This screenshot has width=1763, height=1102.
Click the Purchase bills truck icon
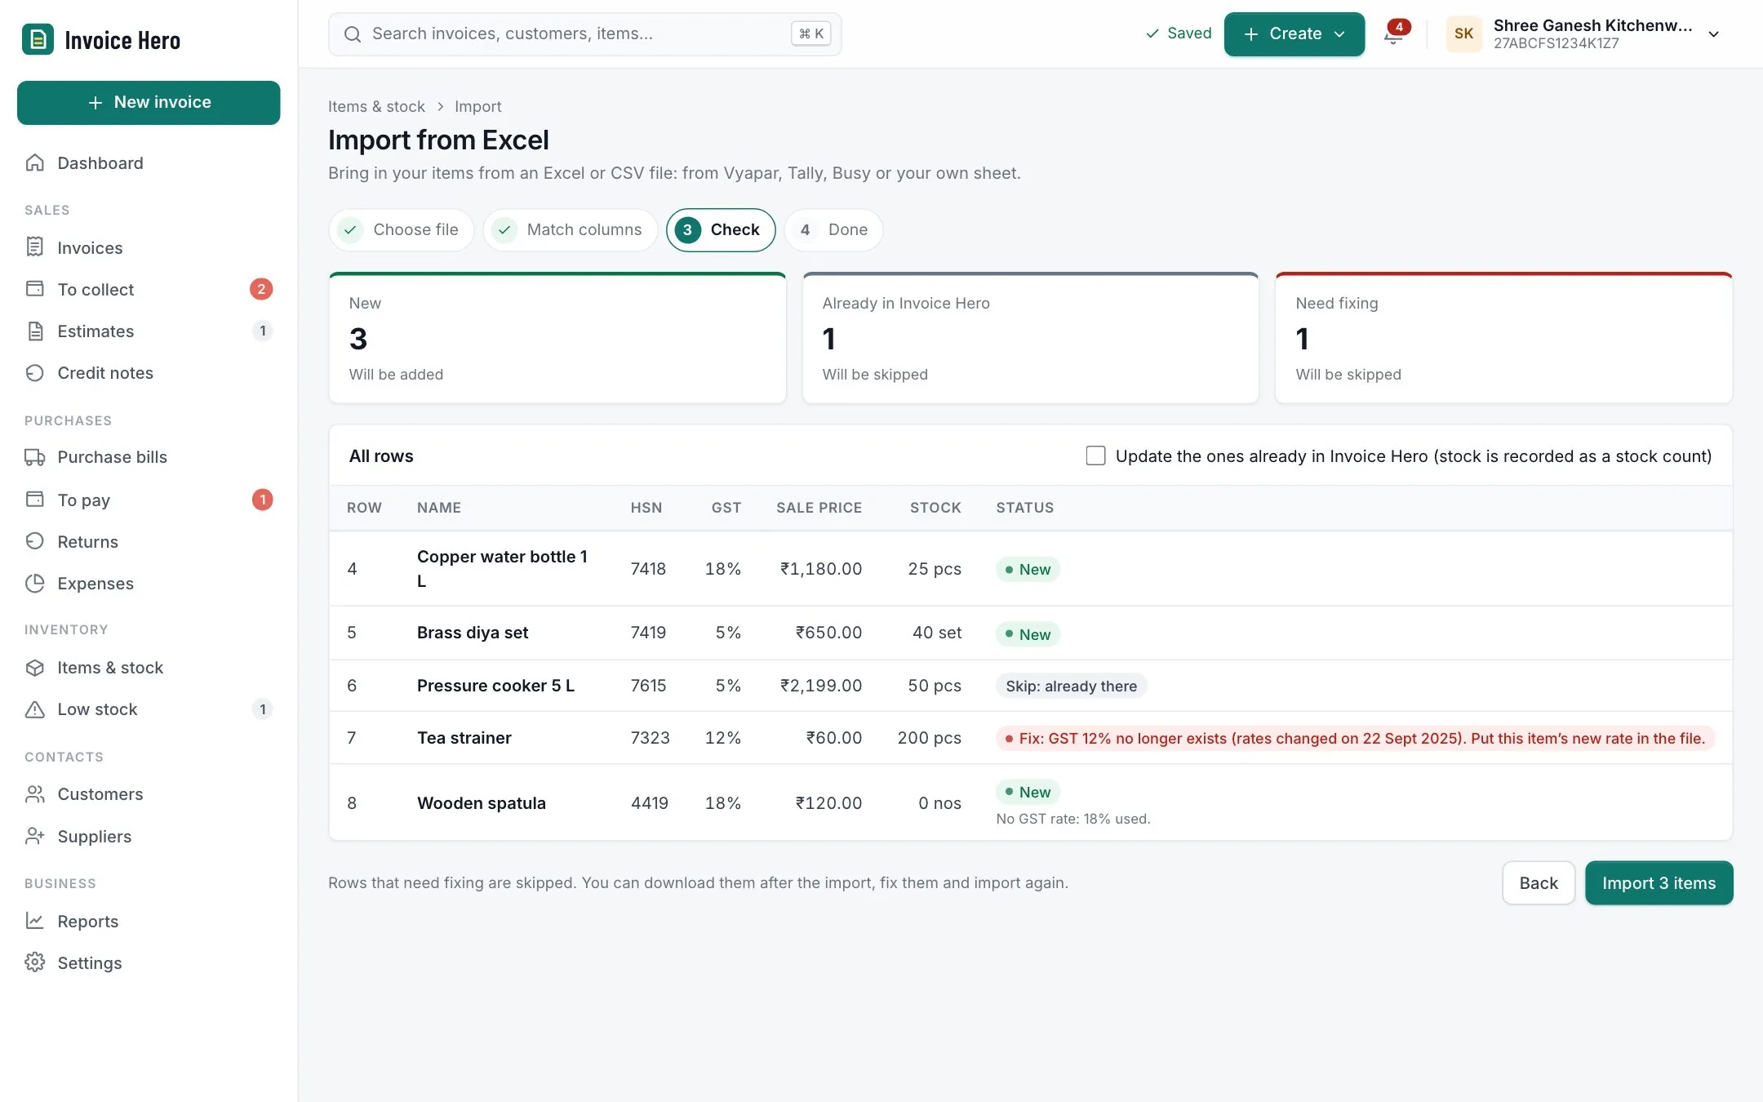[35, 457]
